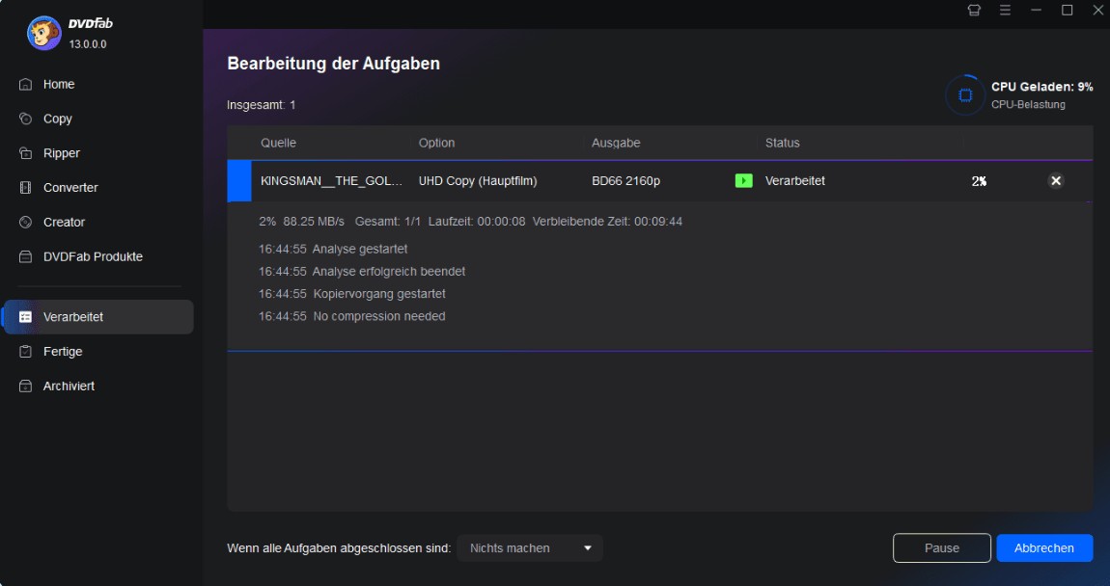Click 'Insgesamt: 1' counter text
Image resolution: width=1110 pixels, height=586 pixels.
262,105
